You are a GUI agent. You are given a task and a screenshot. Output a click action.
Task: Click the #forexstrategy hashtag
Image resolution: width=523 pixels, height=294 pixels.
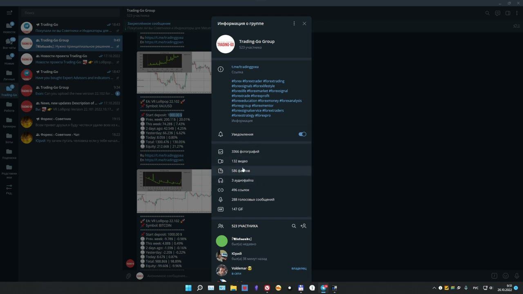(243, 116)
